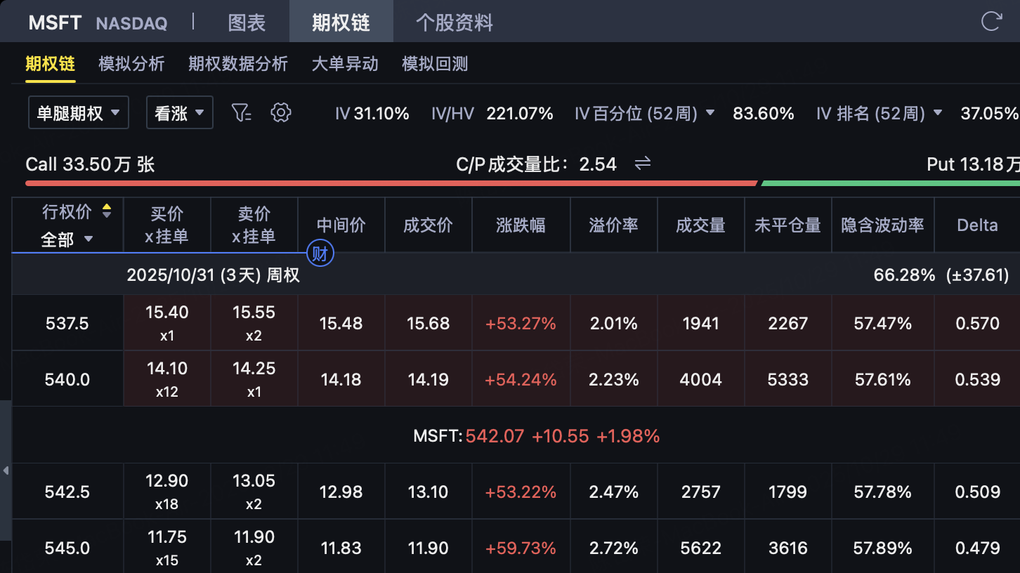
Task: Expand the 全部 strike filter dropdown
Action: (x=67, y=239)
